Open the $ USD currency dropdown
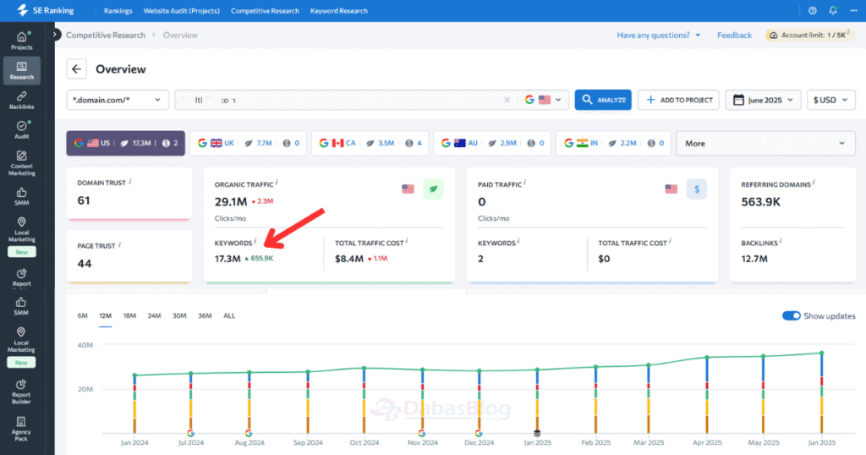Image resolution: width=866 pixels, height=455 pixels. pos(830,100)
